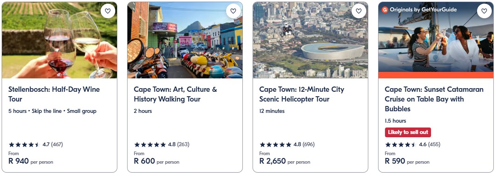Open 'Cape Town: Art, Culture & History Walking Tour'
This screenshot has height=173, width=495.
(175, 94)
